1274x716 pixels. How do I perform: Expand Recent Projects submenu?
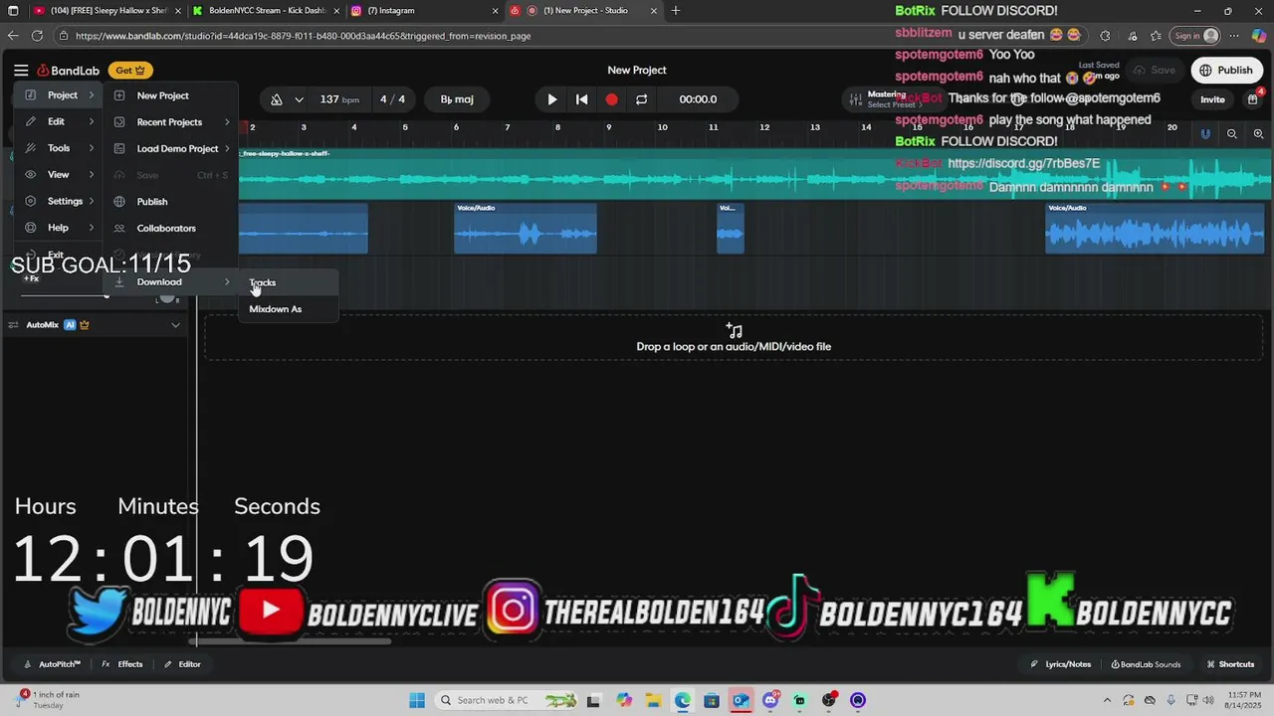coord(170,122)
